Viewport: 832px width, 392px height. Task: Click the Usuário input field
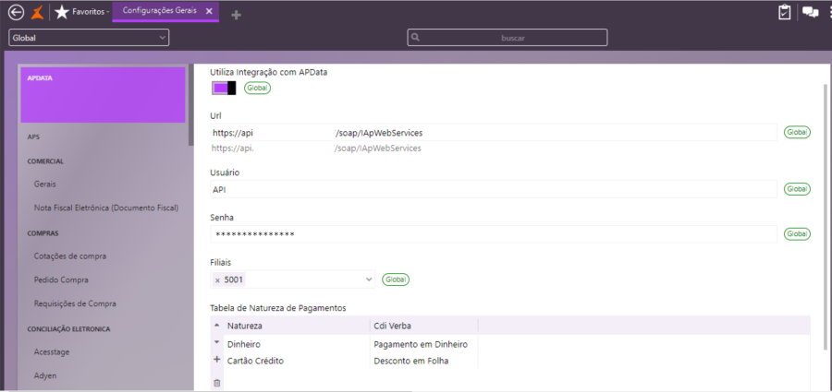(494, 189)
